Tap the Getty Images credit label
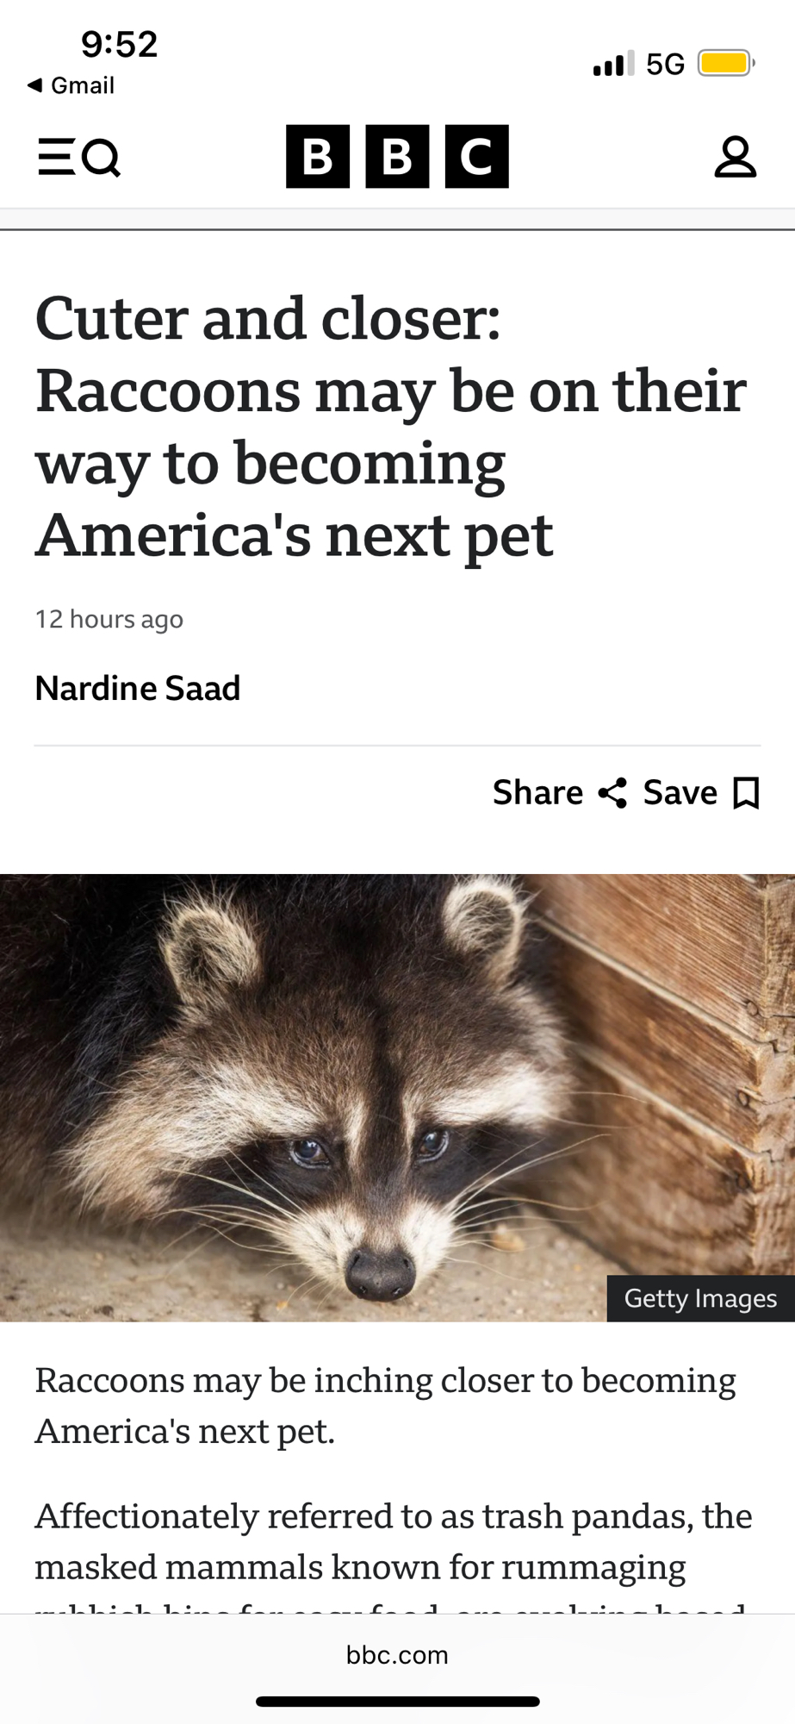The width and height of the screenshot is (795, 1724). (700, 1298)
